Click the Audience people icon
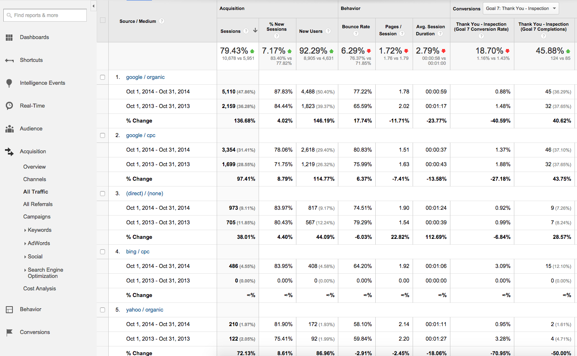The height and width of the screenshot is (356, 577). click(x=9, y=129)
